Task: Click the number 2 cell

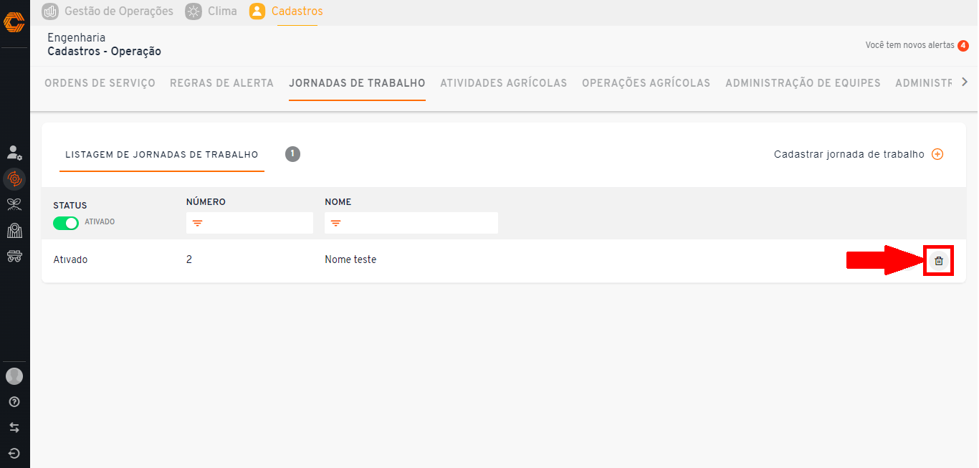Action: [189, 259]
